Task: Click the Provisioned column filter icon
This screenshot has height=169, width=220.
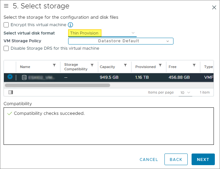Action: (160, 65)
